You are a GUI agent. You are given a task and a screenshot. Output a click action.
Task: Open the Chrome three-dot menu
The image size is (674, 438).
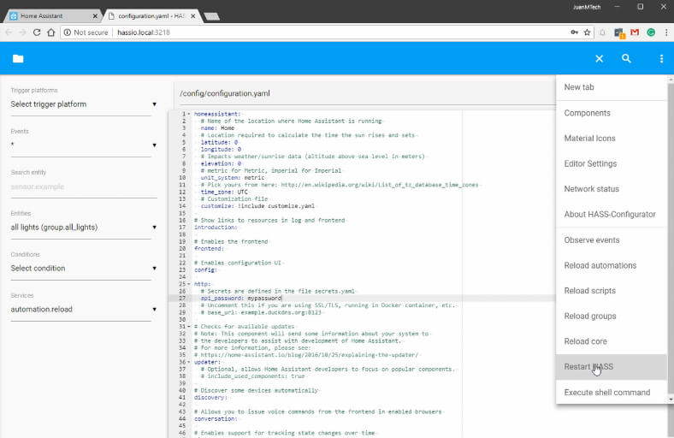pyautogui.click(x=666, y=33)
